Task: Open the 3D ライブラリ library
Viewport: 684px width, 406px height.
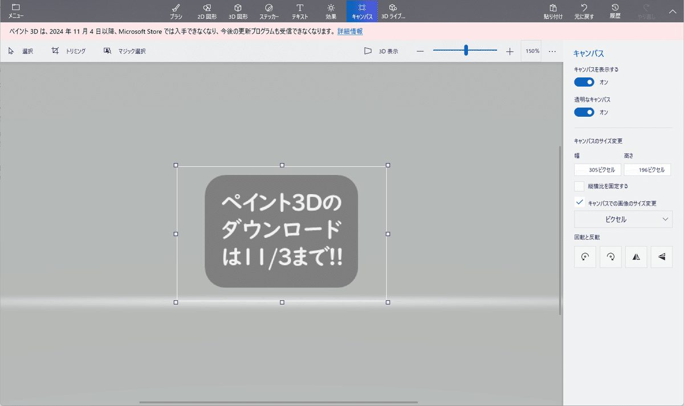Action: [x=393, y=11]
